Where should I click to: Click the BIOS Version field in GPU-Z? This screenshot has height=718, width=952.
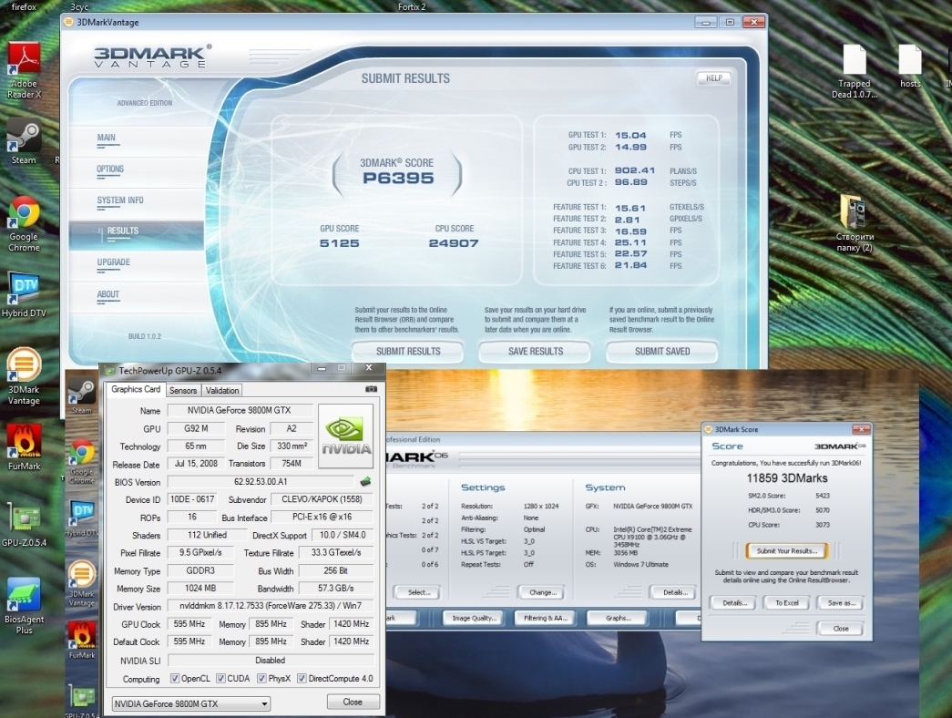click(261, 482)
